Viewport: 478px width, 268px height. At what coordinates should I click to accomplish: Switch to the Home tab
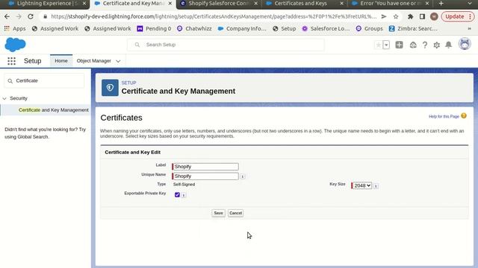61,61
